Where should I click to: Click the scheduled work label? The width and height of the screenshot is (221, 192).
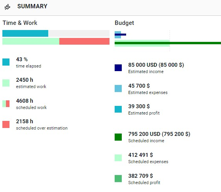click(31, 107)
